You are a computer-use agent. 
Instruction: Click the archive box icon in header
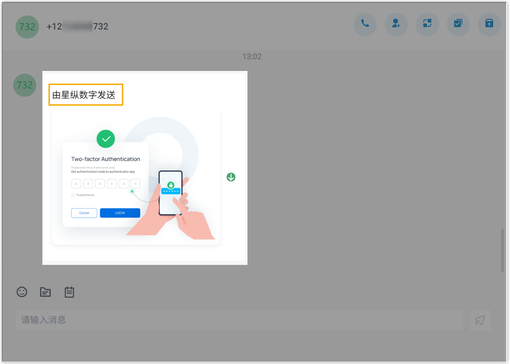489,24
